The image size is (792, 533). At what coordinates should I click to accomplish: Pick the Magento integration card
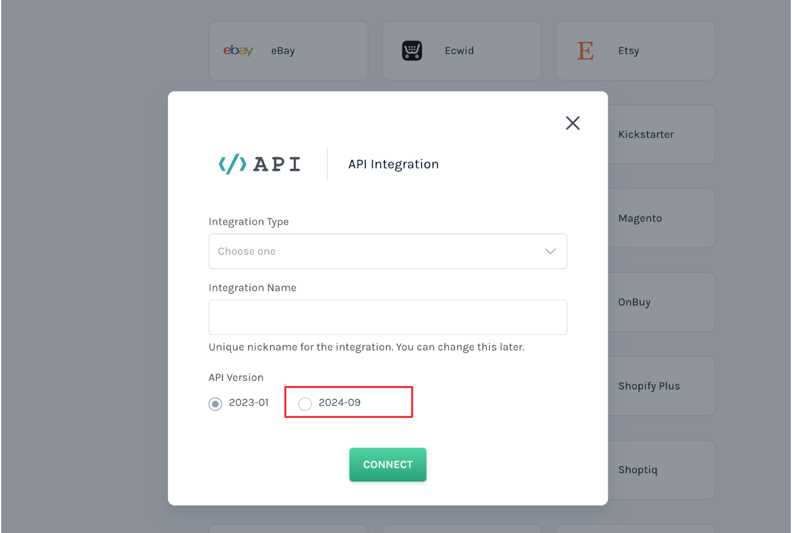click(x=661, y=218)
